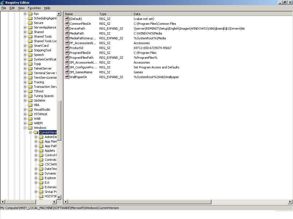Click the data '%SystemRoot%\Web\Wallpaper'
Image resolution: width=293 pixels, height=219 pixels.
tap(156, 77)
